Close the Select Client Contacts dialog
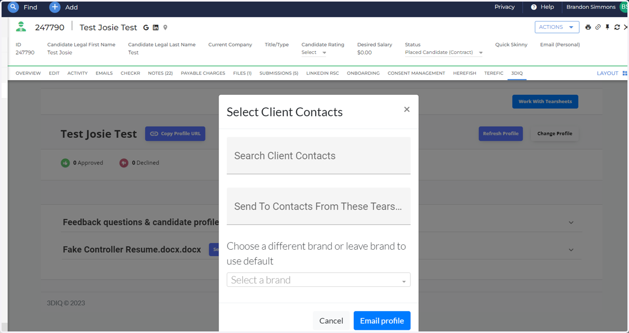The height and width of the screenshot is (333, 629). 407,109
